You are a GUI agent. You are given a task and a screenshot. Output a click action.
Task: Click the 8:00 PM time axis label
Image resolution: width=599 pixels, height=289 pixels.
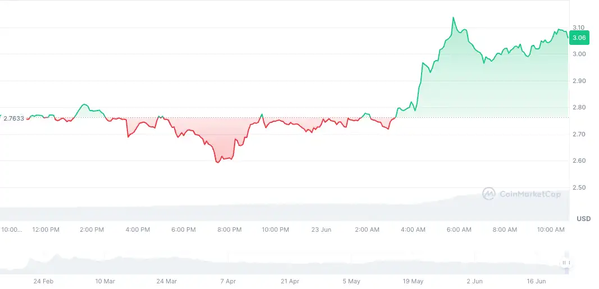(229, 230)
